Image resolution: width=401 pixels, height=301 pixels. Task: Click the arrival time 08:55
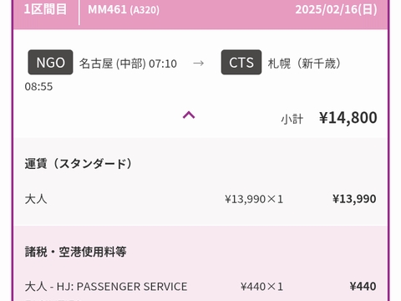click(38, 87)
